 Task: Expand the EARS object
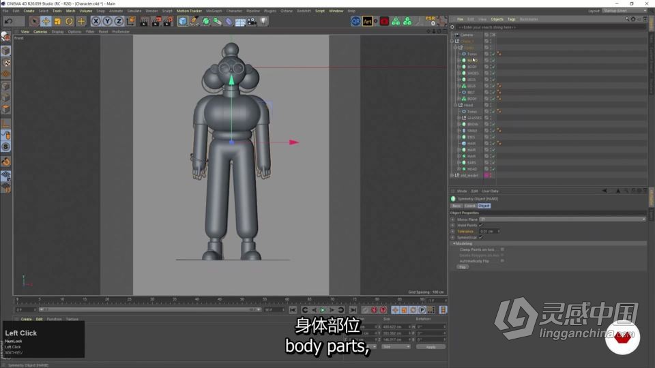458,163
